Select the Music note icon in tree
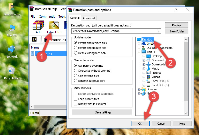Screen dimensions: 199x135 [148, 69]
